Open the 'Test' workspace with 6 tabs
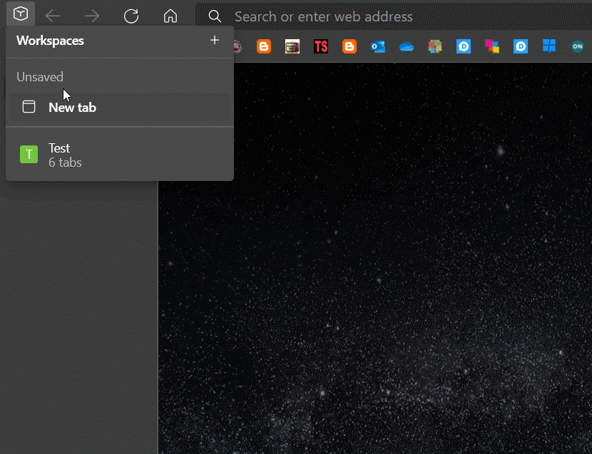 pos(120,155)
